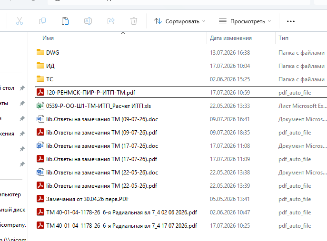Sort by Тип column header

click(283, 38)
